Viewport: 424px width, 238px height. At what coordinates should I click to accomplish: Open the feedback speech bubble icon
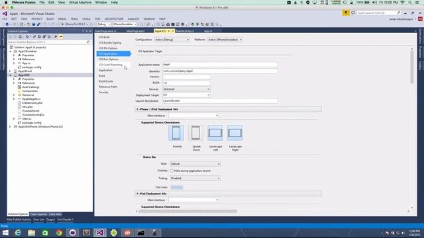point(353,13)
